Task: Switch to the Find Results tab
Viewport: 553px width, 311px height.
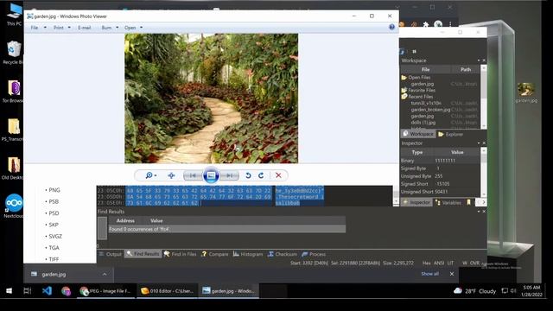Action: (x=143, y=254)
